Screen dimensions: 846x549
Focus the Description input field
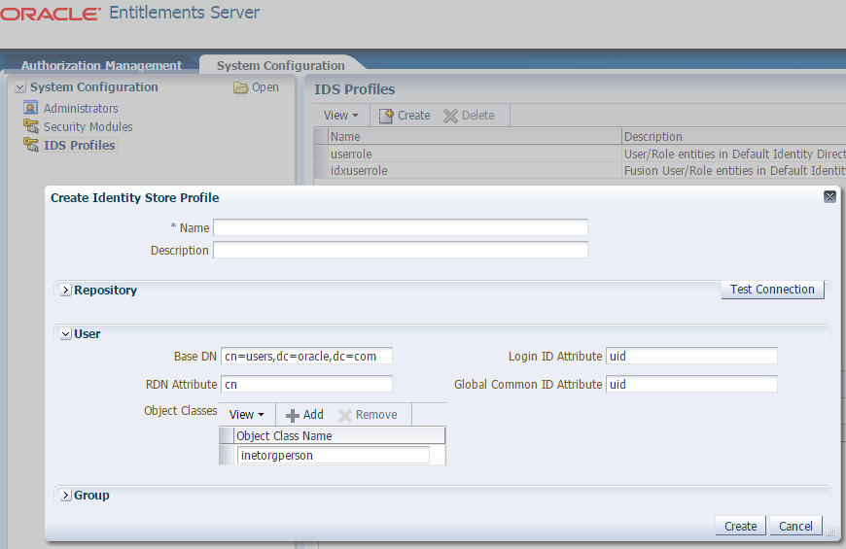[x=401, y=251]
